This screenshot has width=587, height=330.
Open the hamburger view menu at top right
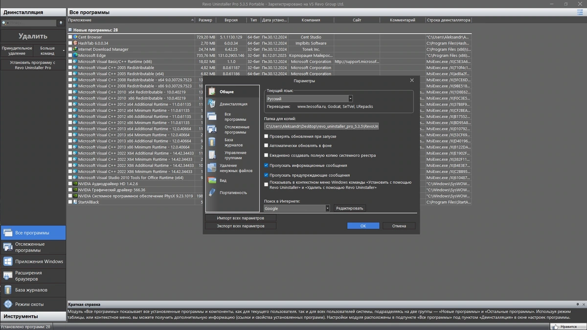click(x=580, y=12)
